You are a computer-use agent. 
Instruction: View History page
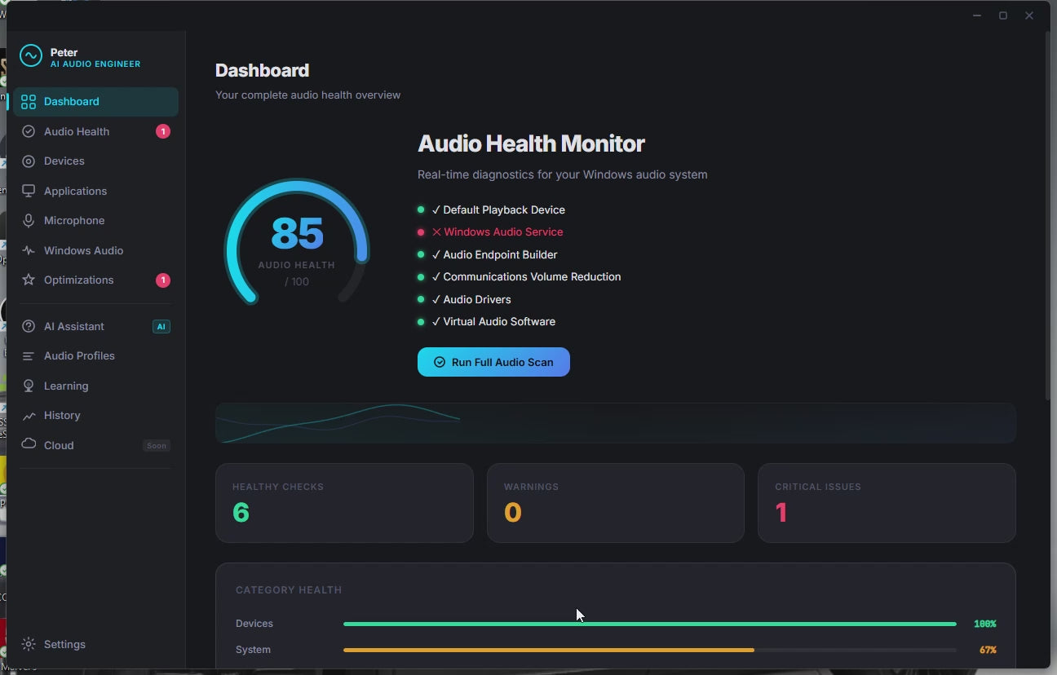pyautogui.click(x=96, y=416)
